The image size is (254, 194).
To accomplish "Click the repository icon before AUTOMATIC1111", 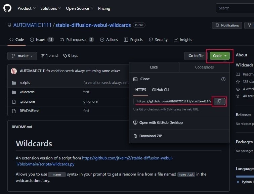I will click(9, 25).
